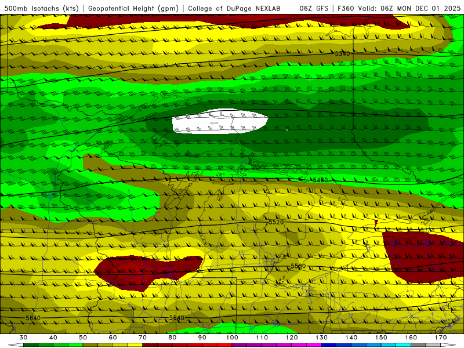Image resolution: width=464 pixels, height=348 pixels.
Task: Click the legend value 110
Action: (x=262, y=338)
